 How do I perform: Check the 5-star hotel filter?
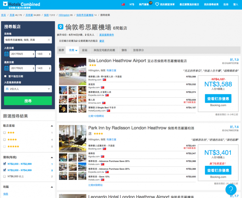5,146
